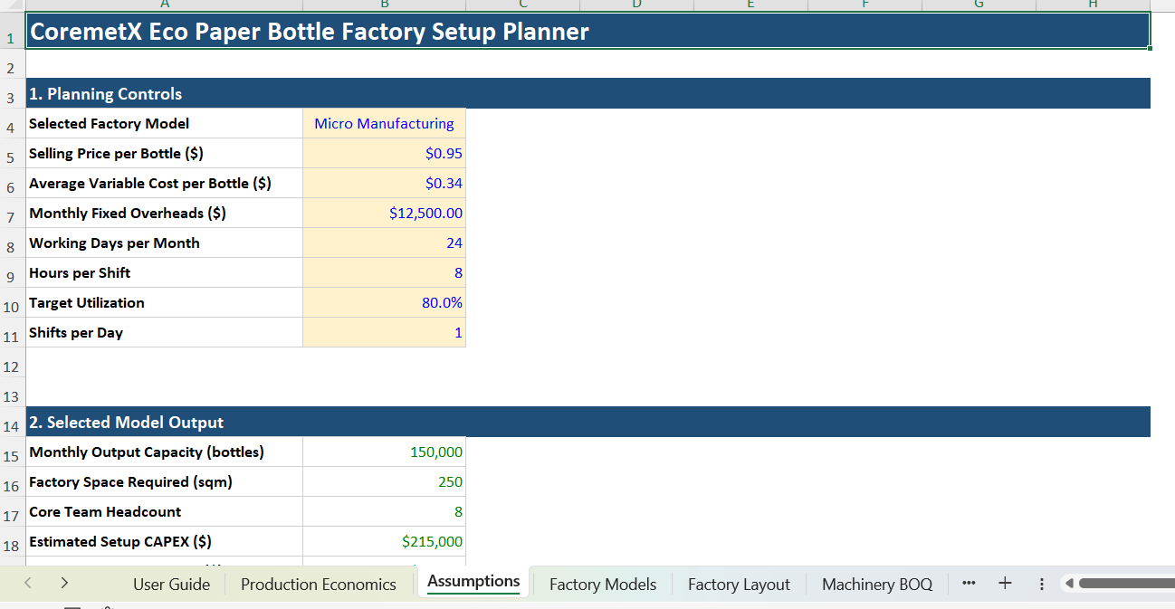Select the working days value 24

(384, 243)
